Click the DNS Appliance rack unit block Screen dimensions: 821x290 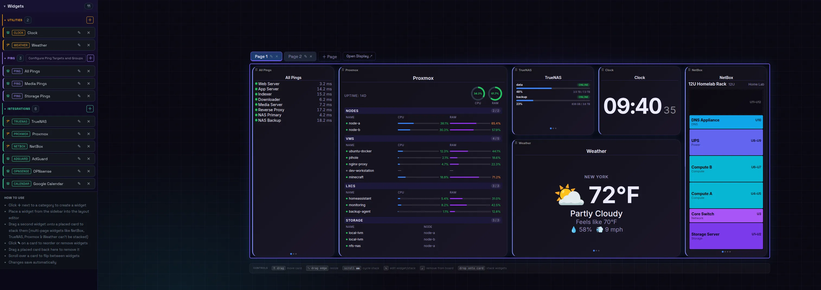click(726, 122)
